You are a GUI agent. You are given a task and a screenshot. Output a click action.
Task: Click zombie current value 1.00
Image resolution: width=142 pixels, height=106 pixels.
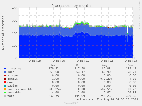click(55, 79)
